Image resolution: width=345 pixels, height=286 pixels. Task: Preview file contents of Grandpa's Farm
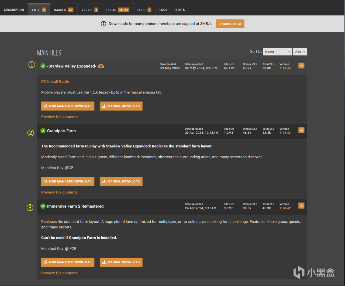tap(59, 192)
